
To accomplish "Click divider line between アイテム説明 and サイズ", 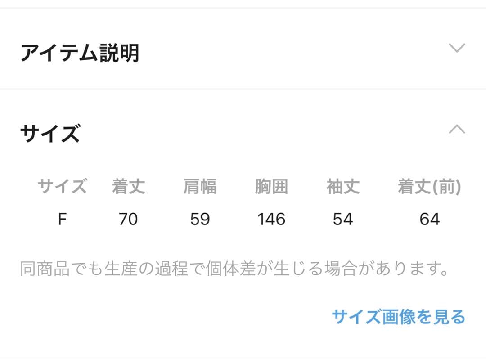I will (x=243, y=89).
